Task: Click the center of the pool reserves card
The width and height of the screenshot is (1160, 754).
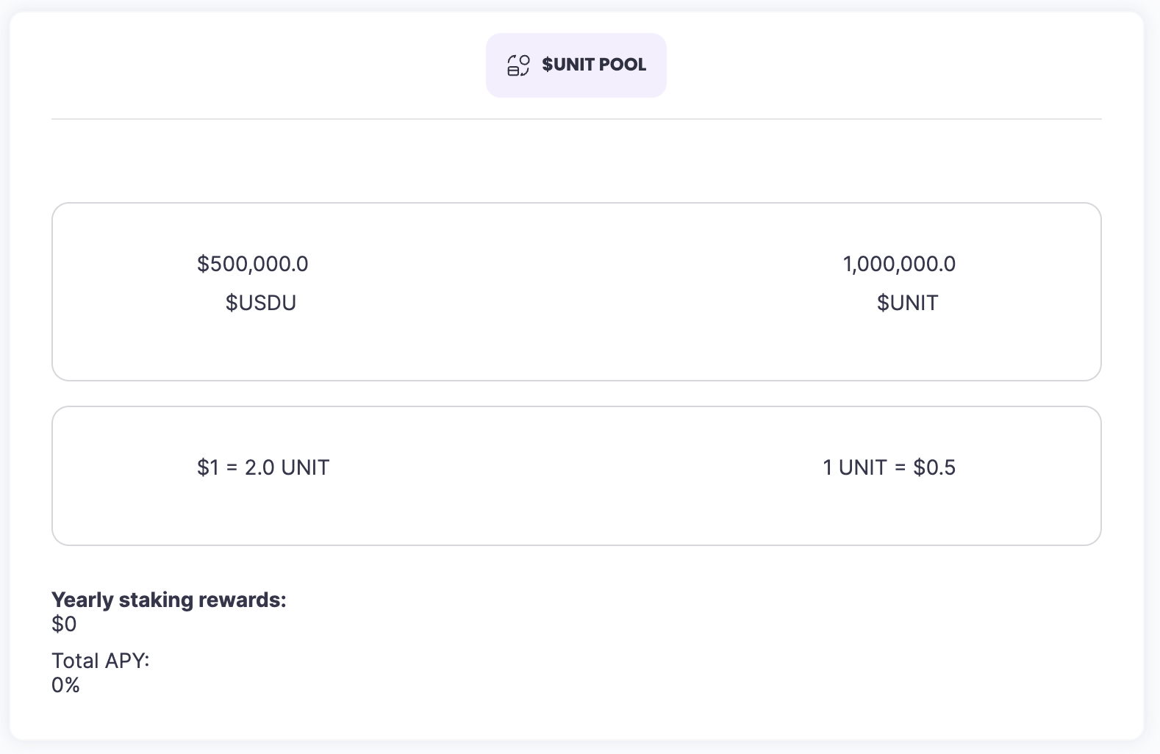Action: [x=576, y=292]
